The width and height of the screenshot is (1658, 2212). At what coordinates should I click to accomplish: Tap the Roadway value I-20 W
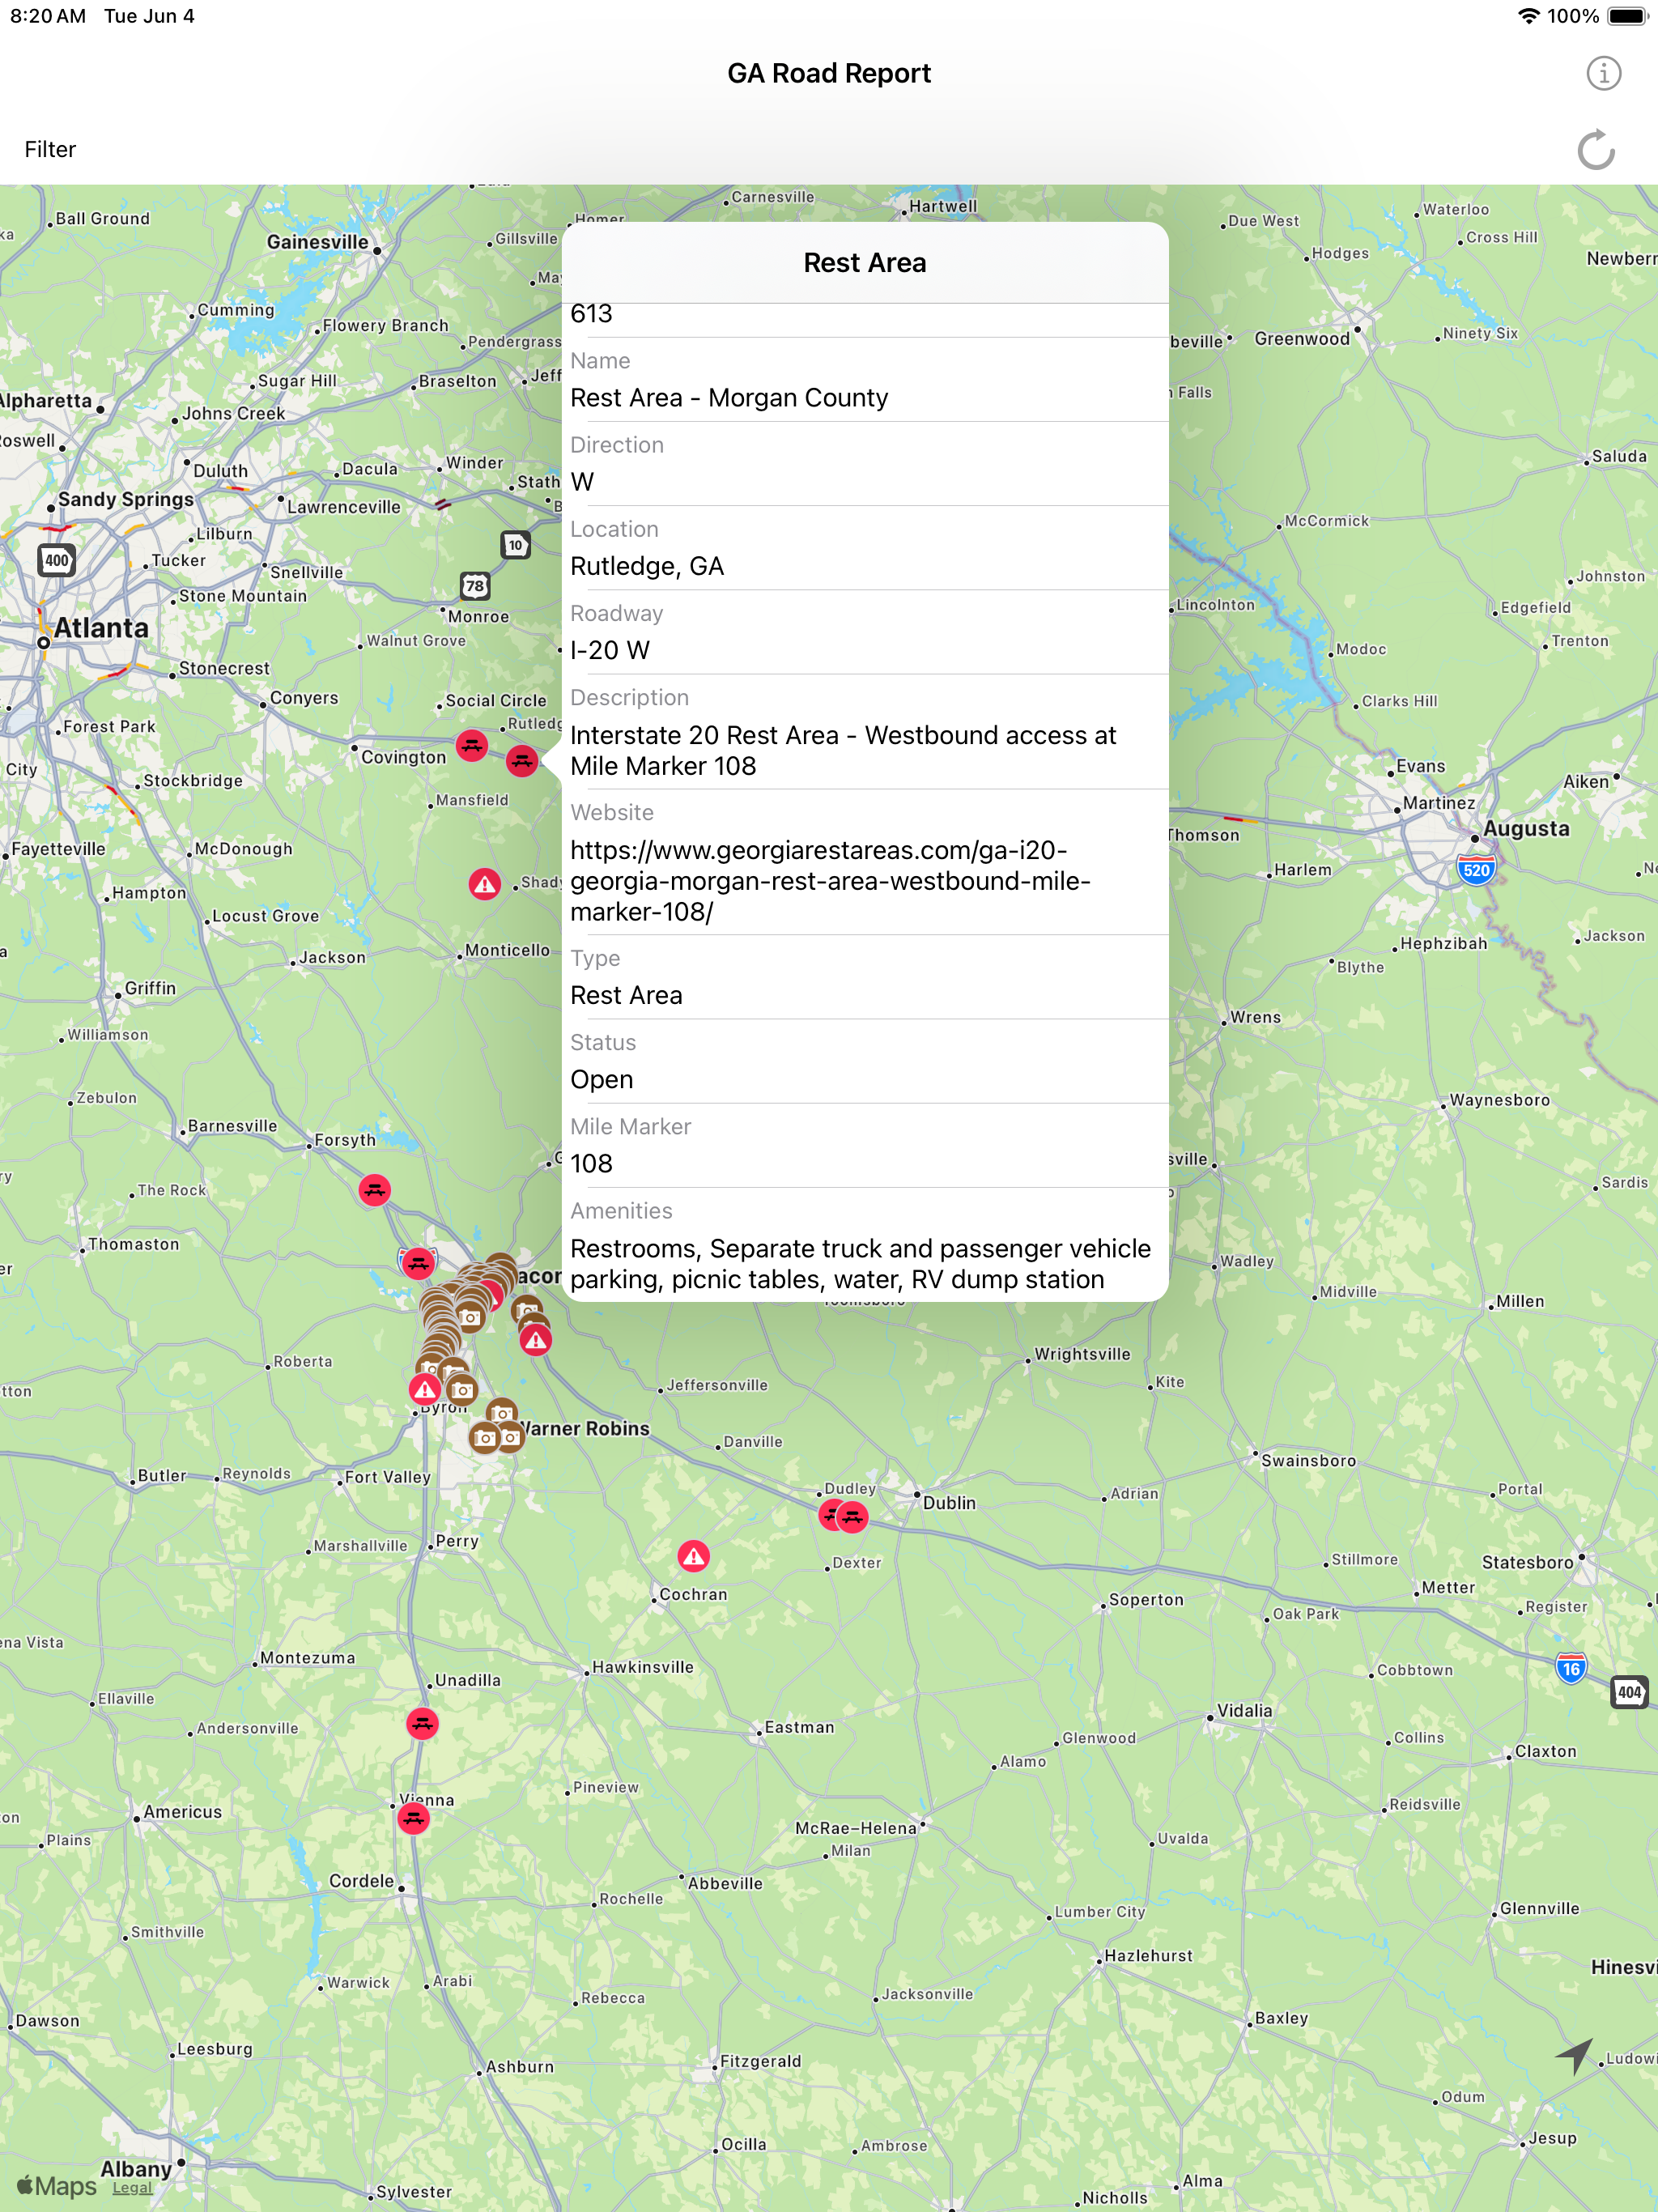tap(610, 650)
